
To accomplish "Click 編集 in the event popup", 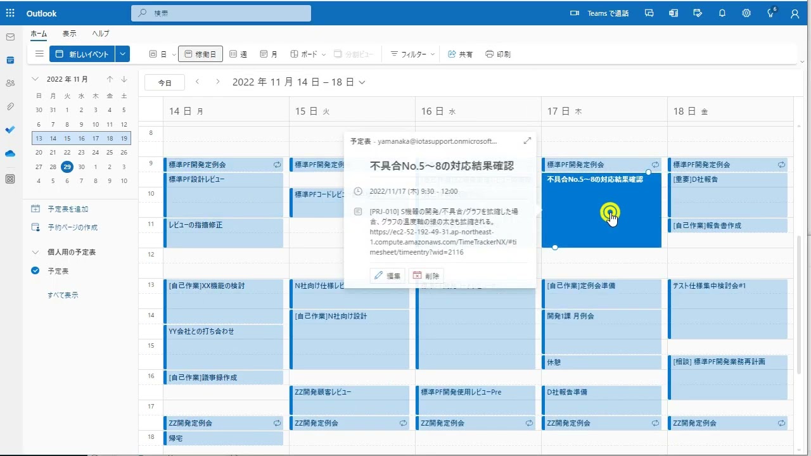I will 387,275.
